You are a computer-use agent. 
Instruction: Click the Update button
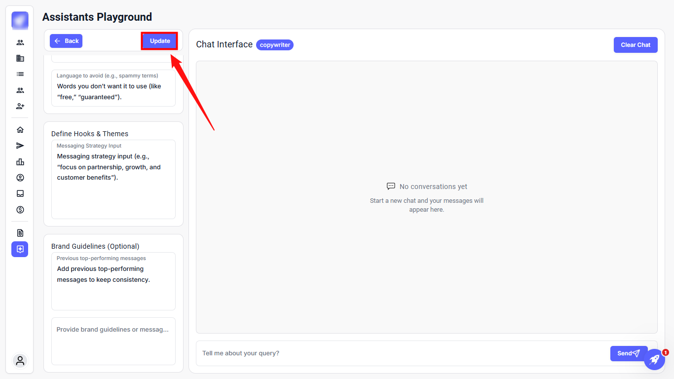pos(160,41)
